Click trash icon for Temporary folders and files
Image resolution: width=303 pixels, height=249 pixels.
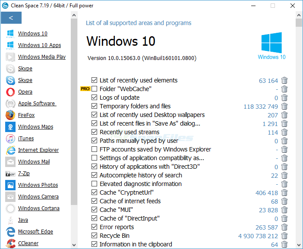(284, 106)
